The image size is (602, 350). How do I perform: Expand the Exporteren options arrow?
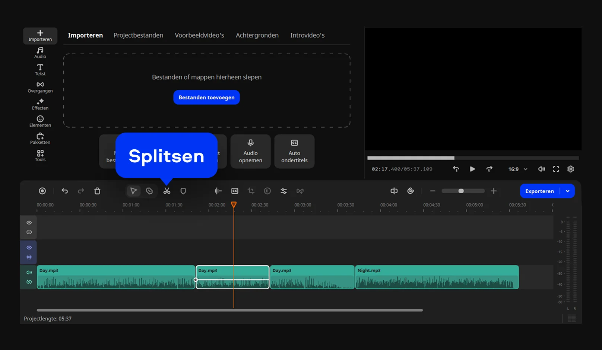[x=567, y=191]
